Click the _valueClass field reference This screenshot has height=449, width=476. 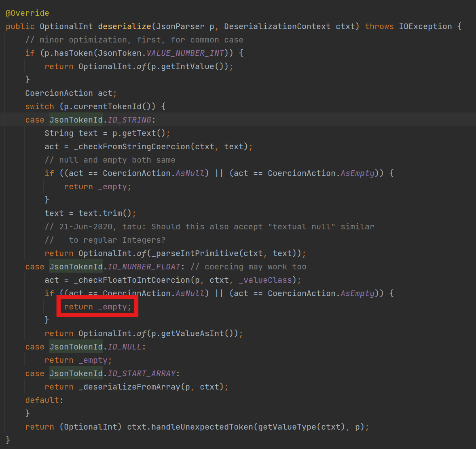(265, 280)
